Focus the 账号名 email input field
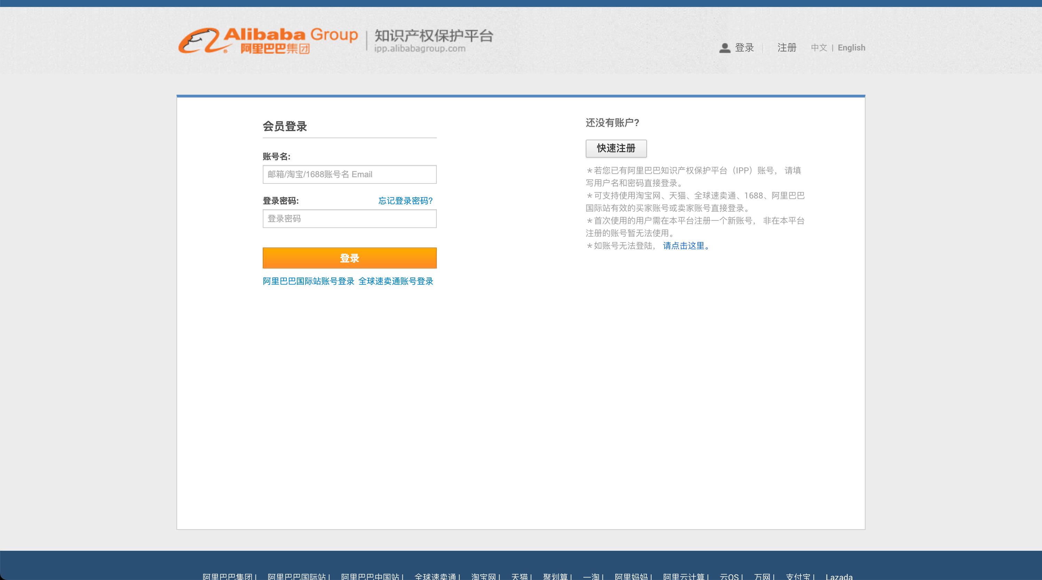 (349, 174)
